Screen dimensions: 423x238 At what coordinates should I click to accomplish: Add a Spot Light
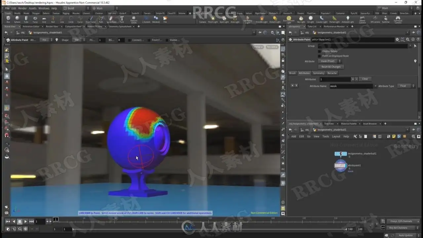click(224, 20)
